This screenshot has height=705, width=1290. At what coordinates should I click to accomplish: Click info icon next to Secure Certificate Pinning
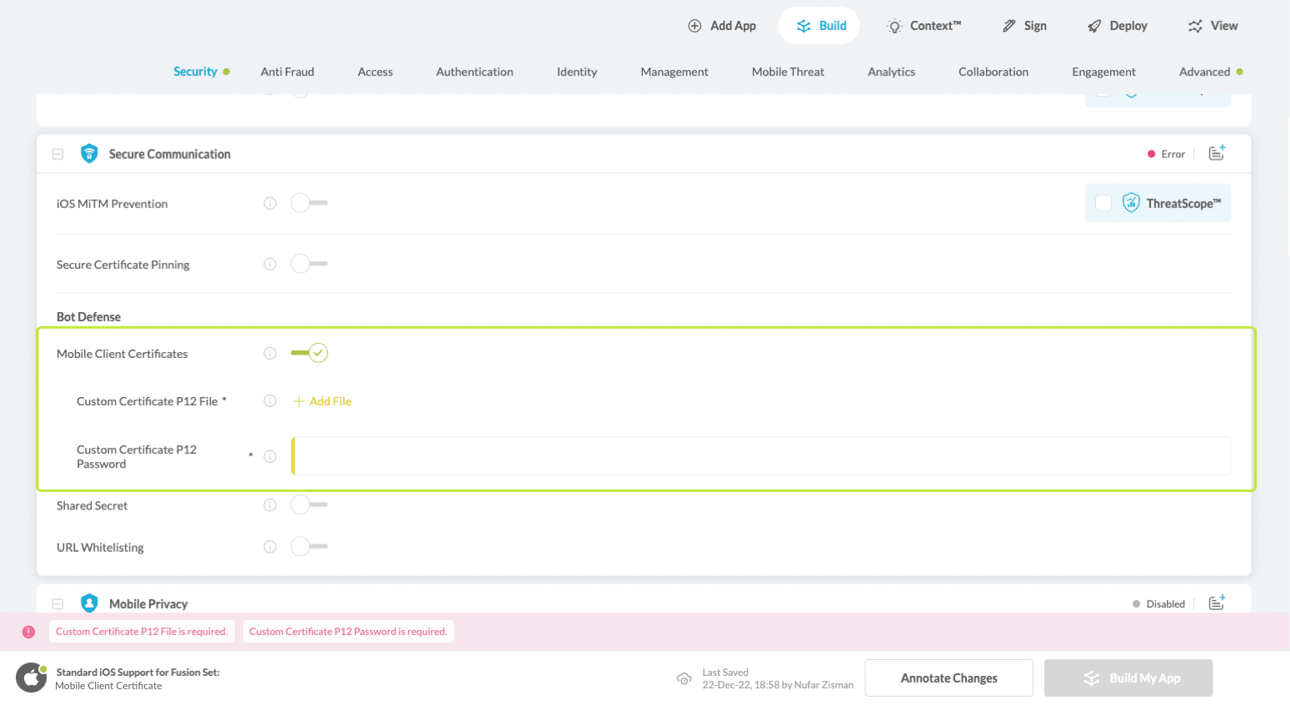[270, 264]
